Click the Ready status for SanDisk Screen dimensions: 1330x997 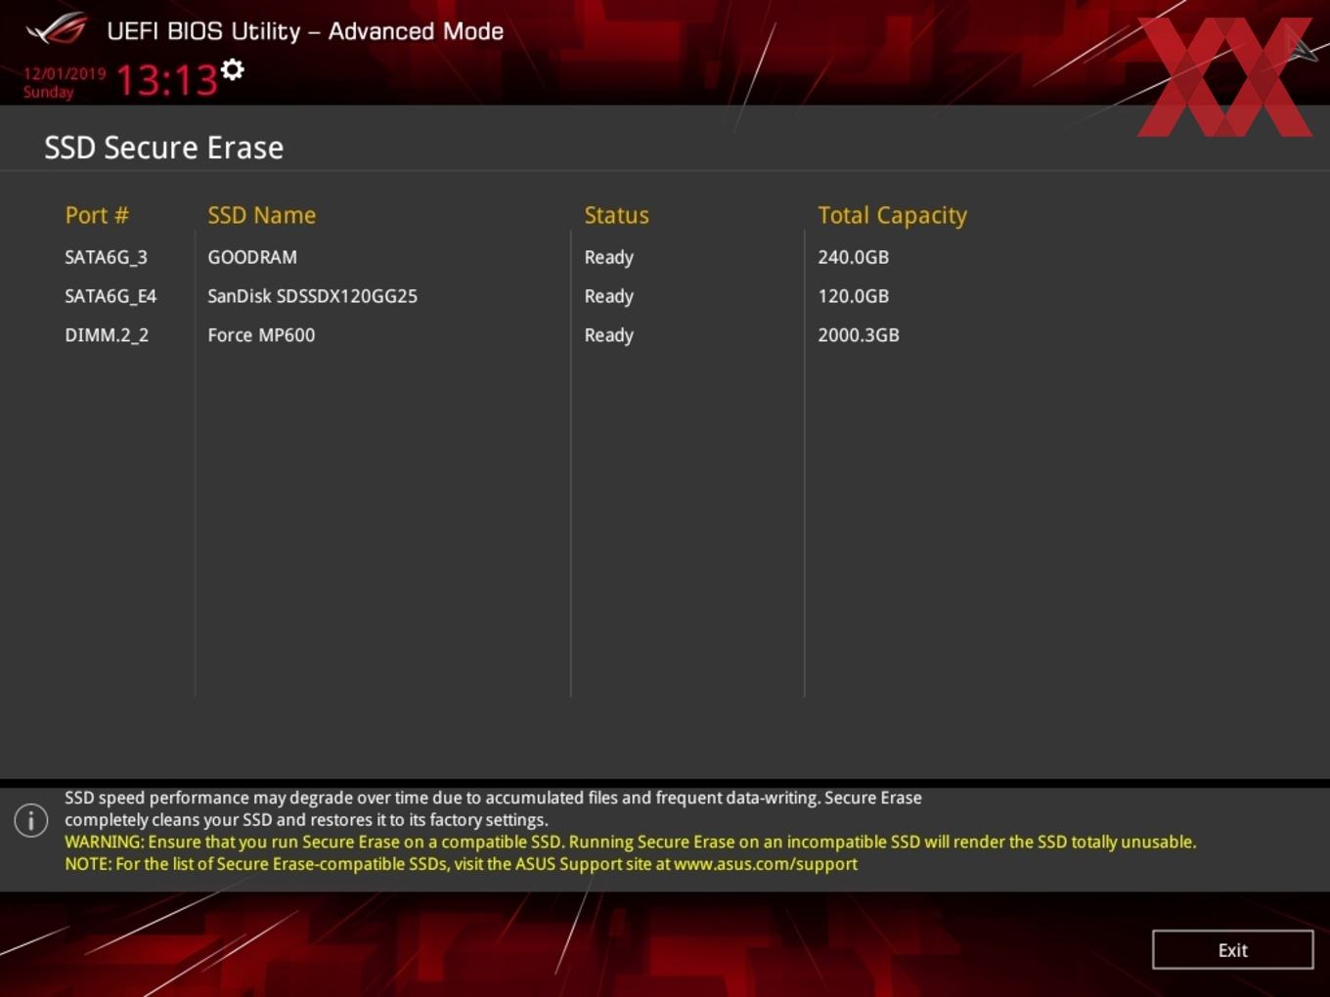609,297
